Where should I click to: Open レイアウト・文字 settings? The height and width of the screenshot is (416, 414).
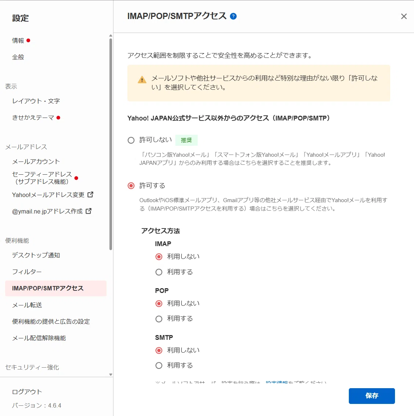(x=36, y=101)
